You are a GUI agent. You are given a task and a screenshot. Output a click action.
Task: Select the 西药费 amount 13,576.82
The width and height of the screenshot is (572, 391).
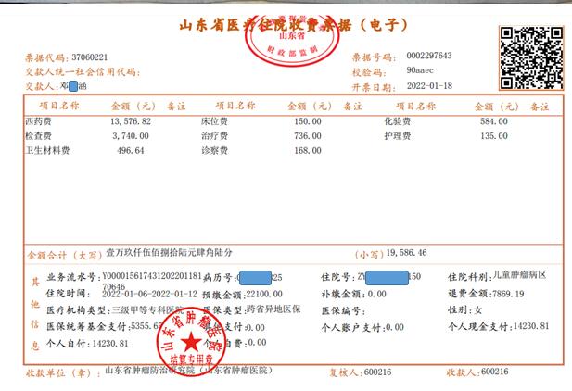coord(129,121)
